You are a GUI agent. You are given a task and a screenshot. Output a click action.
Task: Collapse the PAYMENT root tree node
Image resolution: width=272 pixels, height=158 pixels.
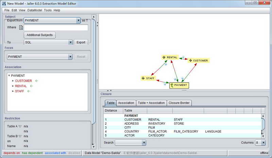[x=9, y=75]
